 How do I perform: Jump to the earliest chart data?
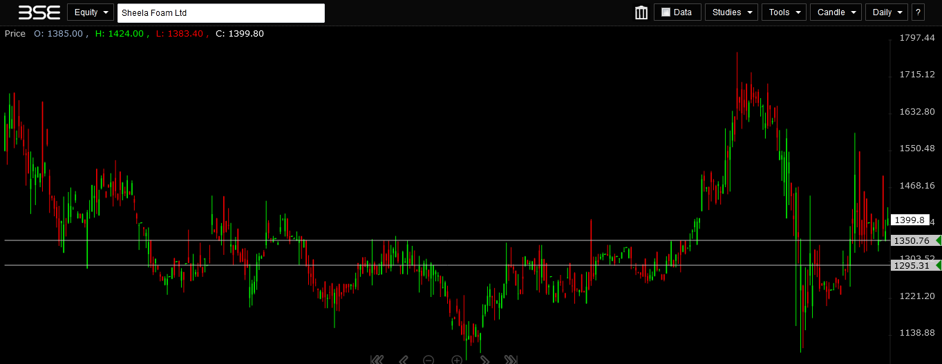click(x=377, y=360)
